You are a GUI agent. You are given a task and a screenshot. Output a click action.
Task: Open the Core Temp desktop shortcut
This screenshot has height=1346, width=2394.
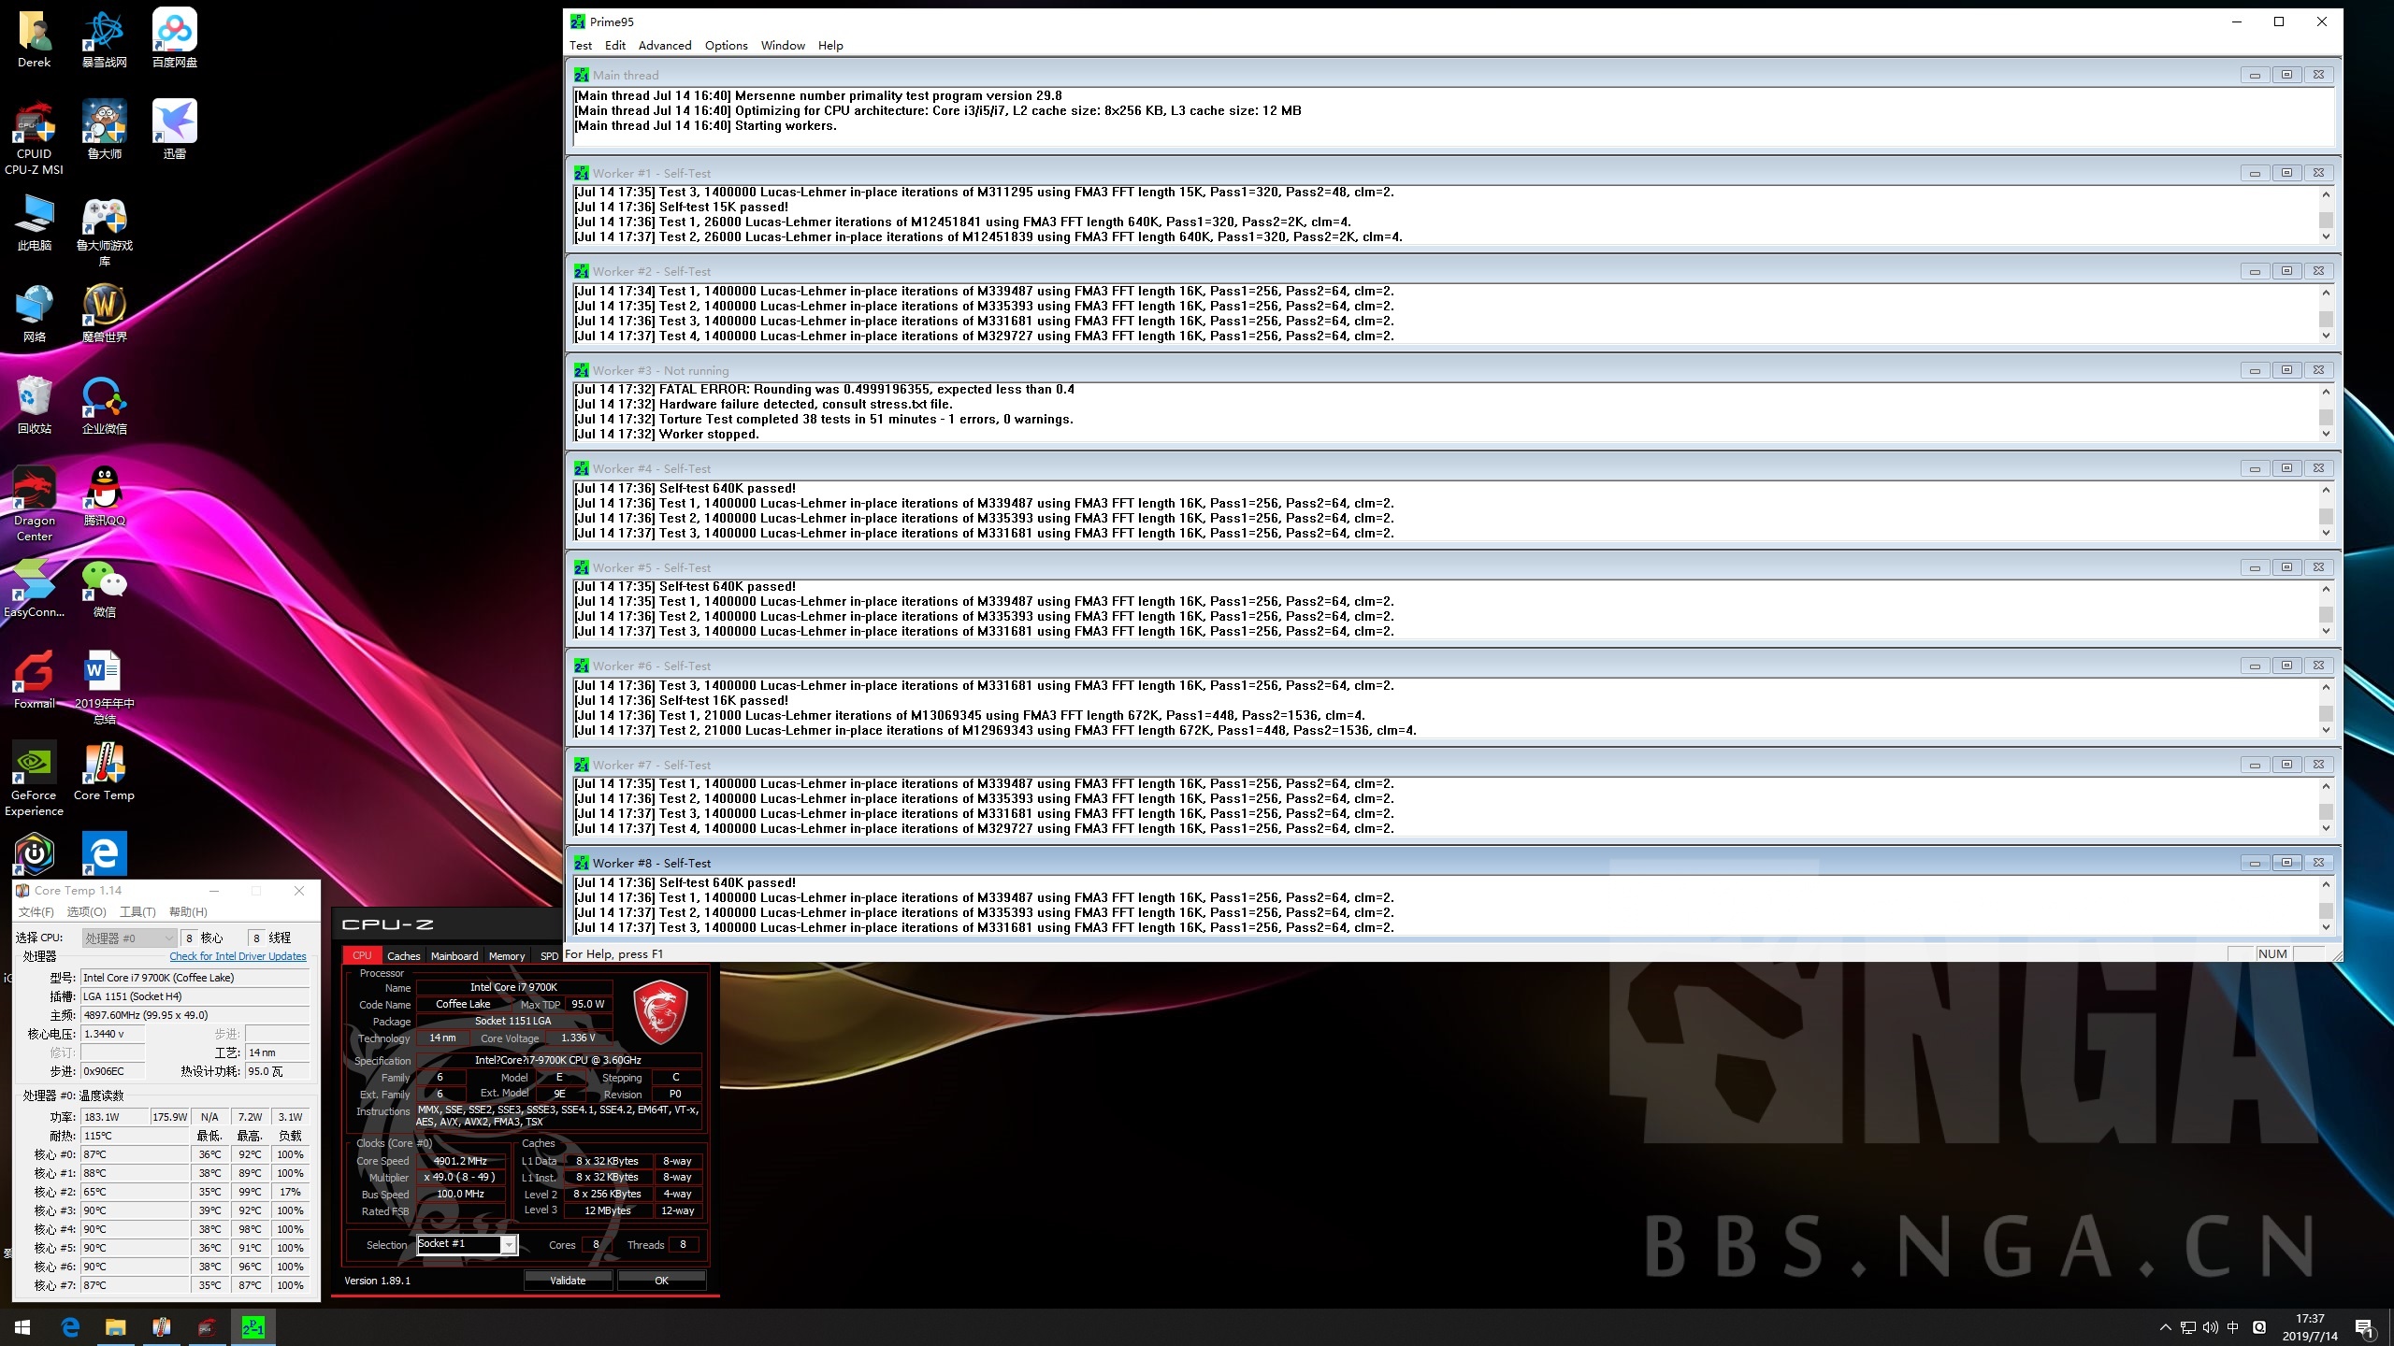point(104,765)
